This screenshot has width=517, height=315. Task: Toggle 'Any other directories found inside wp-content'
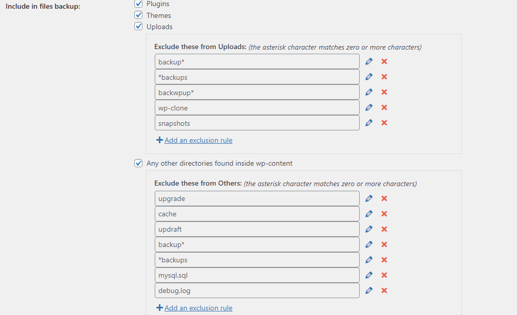pos(138,164)
